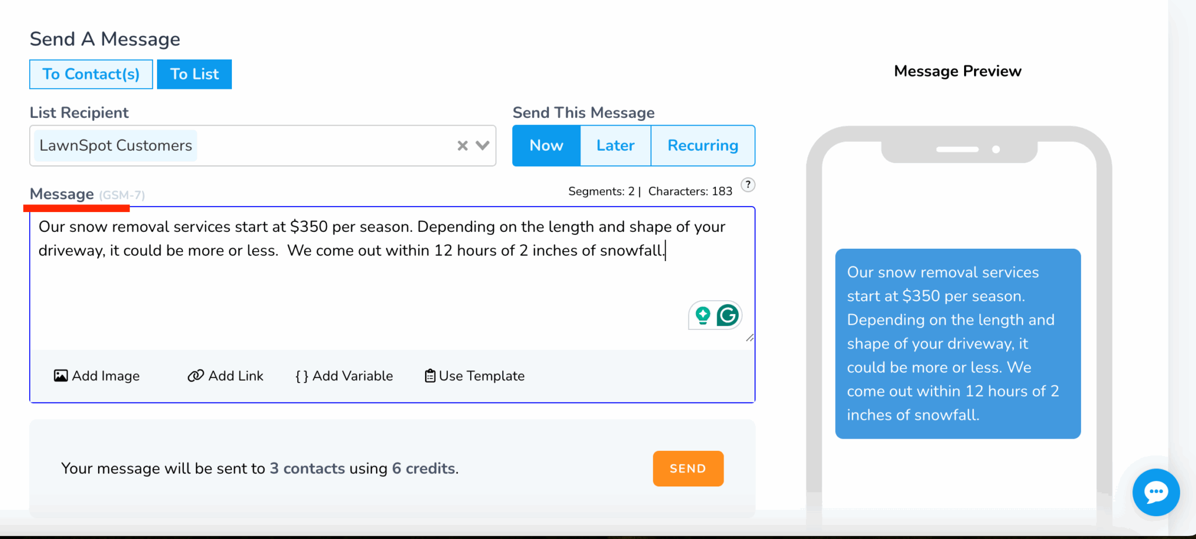
Task: Click the green lightbulb suggestion icon
Action: (x=703, y=315)
